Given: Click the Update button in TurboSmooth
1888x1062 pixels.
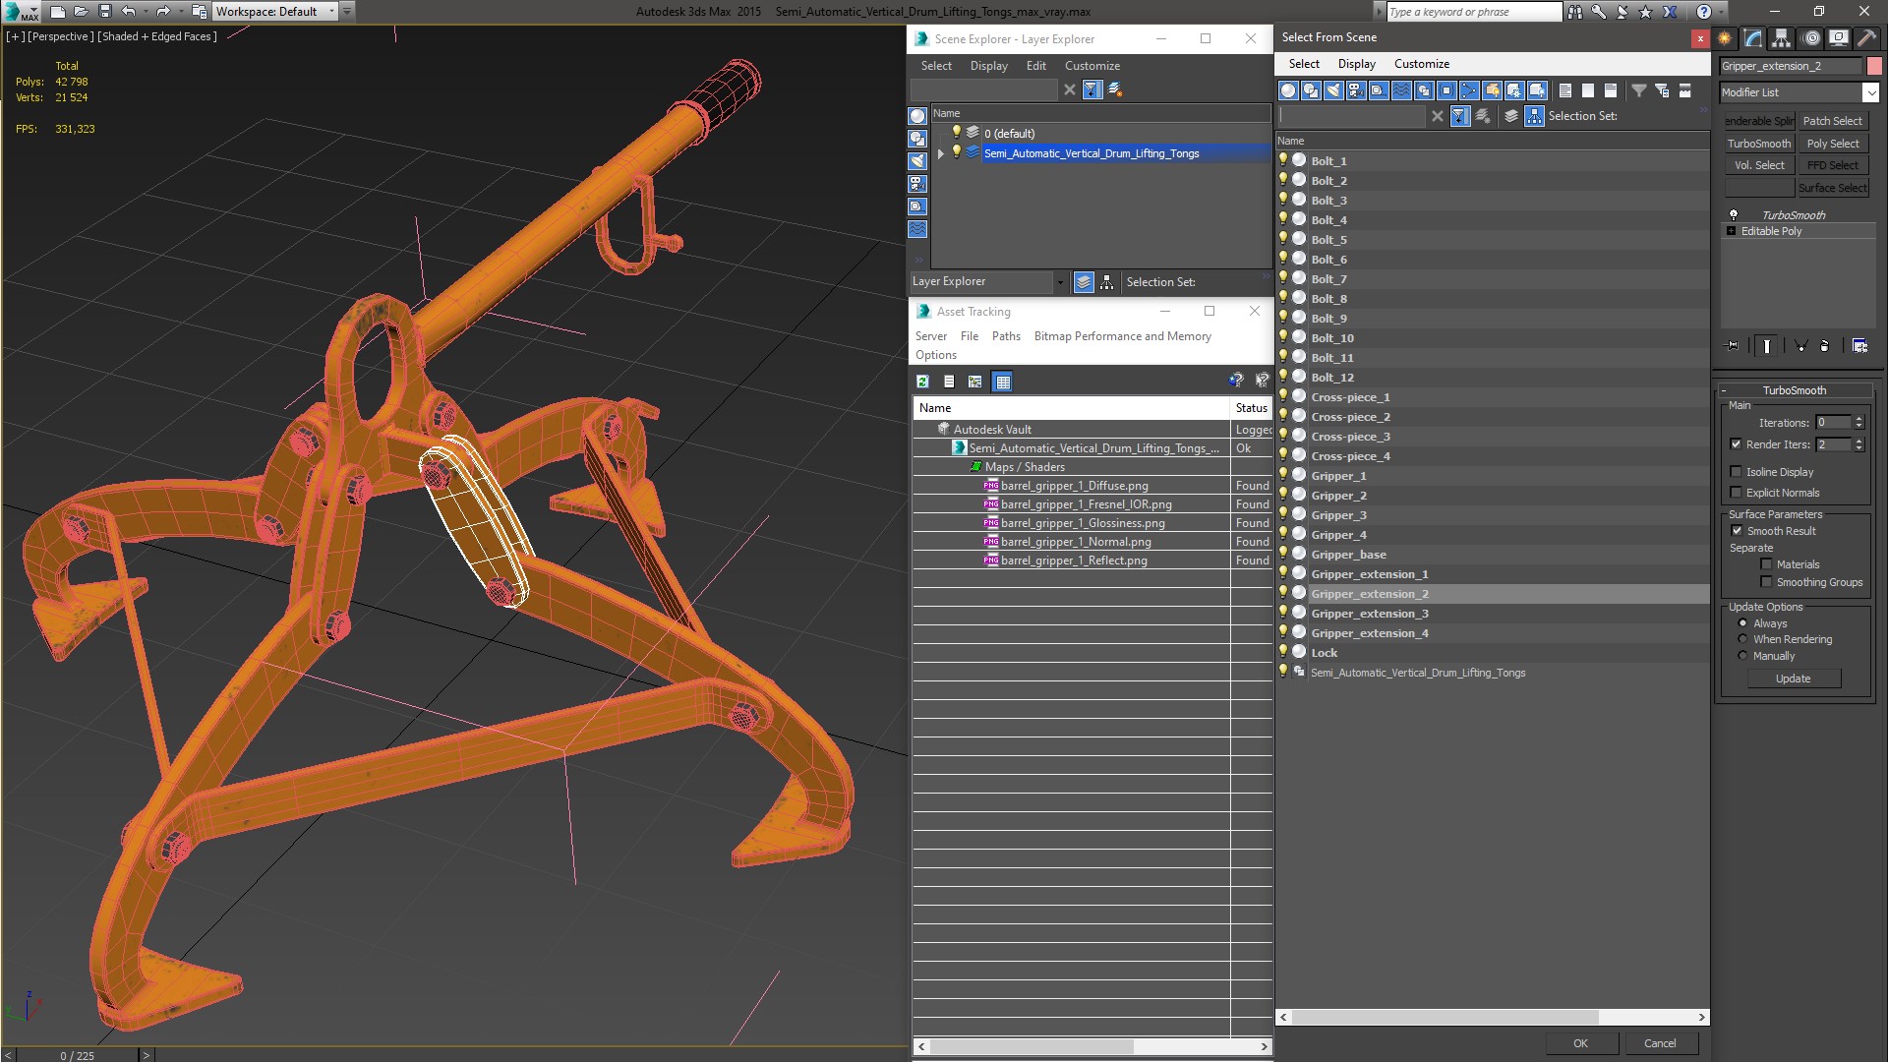Looking at the screenshot, I should pyautogui.click(x=1793, y=678).
